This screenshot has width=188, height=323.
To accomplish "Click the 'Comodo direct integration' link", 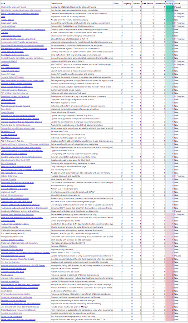I will coord(12,240).
